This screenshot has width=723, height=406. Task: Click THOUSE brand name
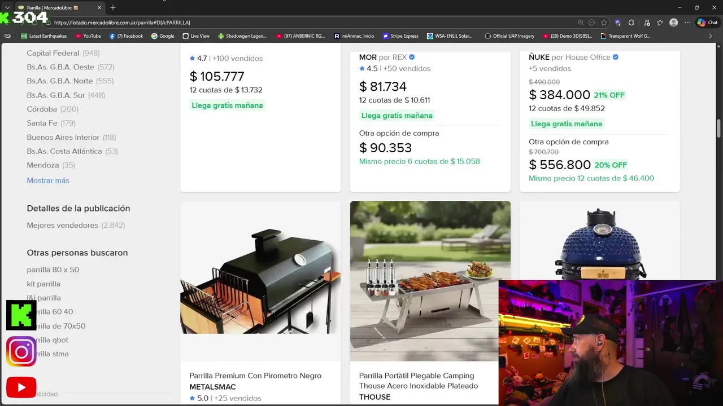point(374,397)
